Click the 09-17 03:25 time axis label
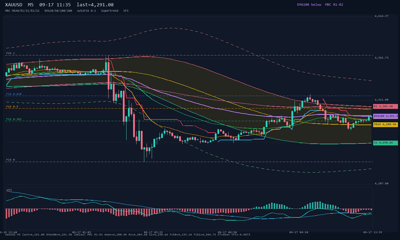This screenshot has width=400, height=240. pos(153,232)
